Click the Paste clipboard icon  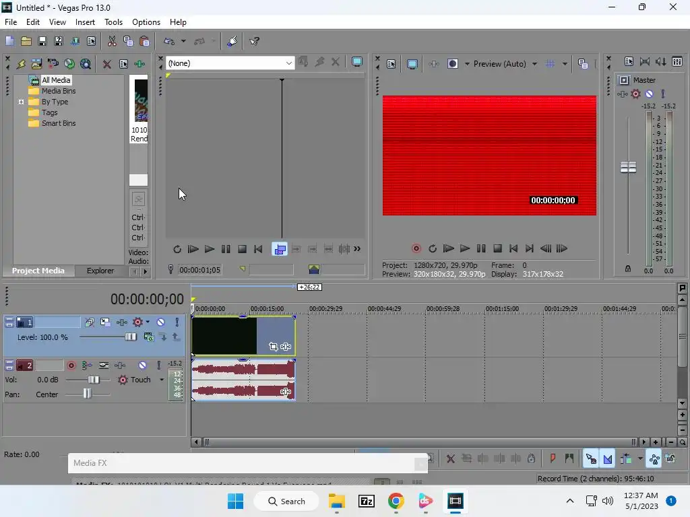(x=144, y=41)
